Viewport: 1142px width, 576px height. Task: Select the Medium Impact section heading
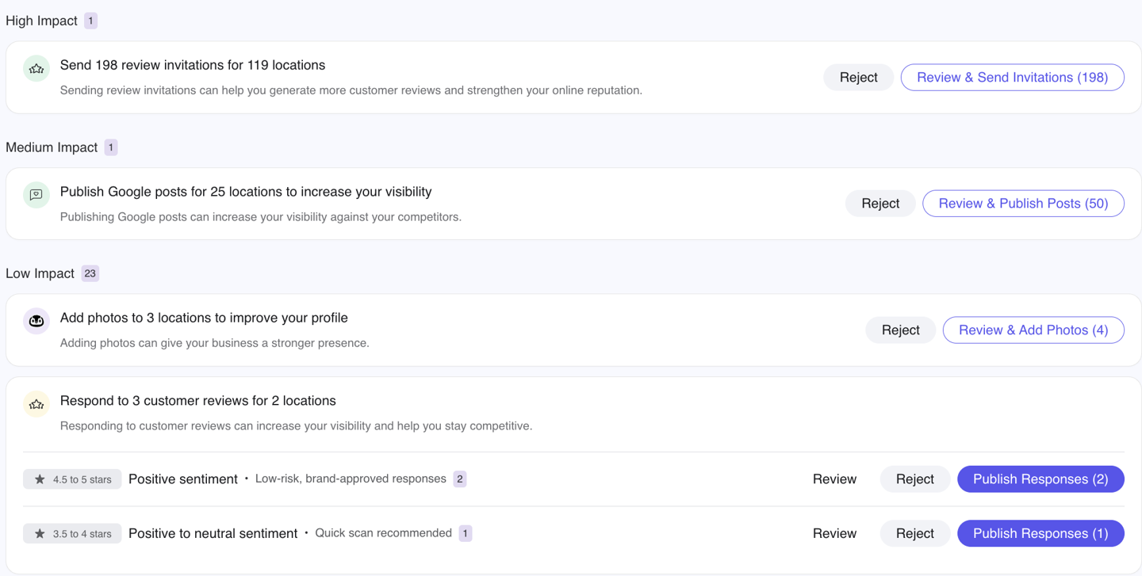coord(52,147)
